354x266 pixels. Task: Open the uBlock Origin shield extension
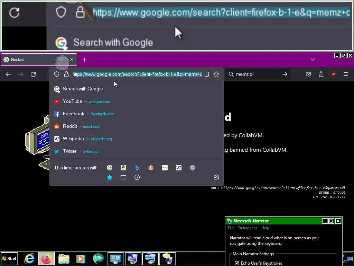(333, 74)
